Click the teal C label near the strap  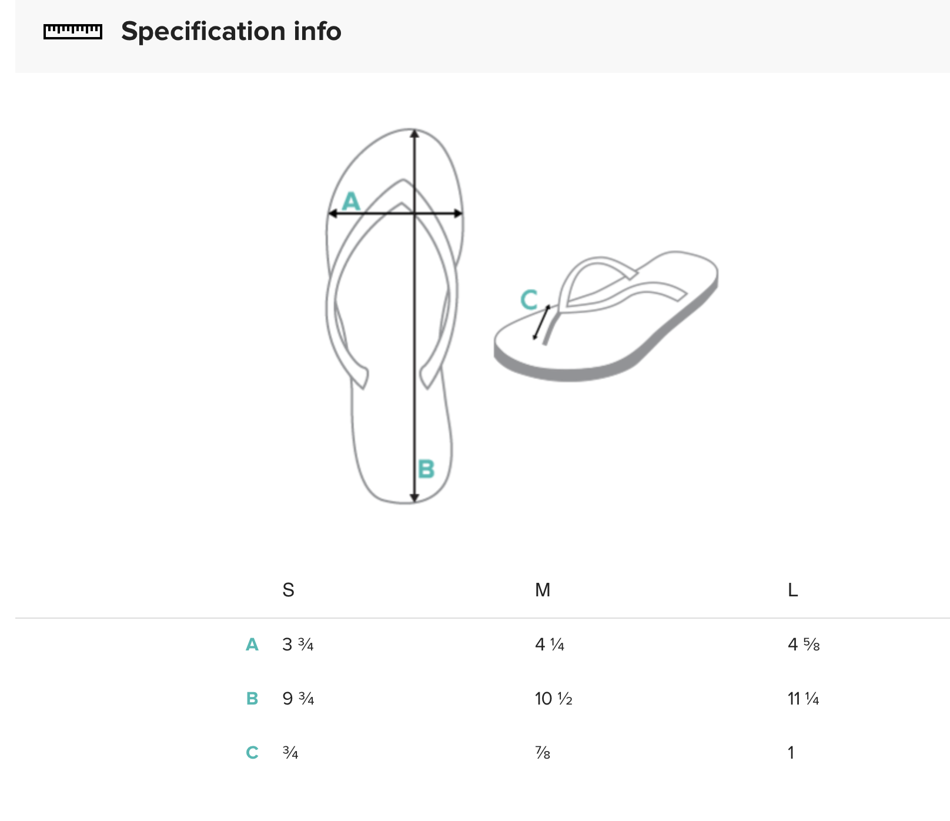[x=528, y=299]
